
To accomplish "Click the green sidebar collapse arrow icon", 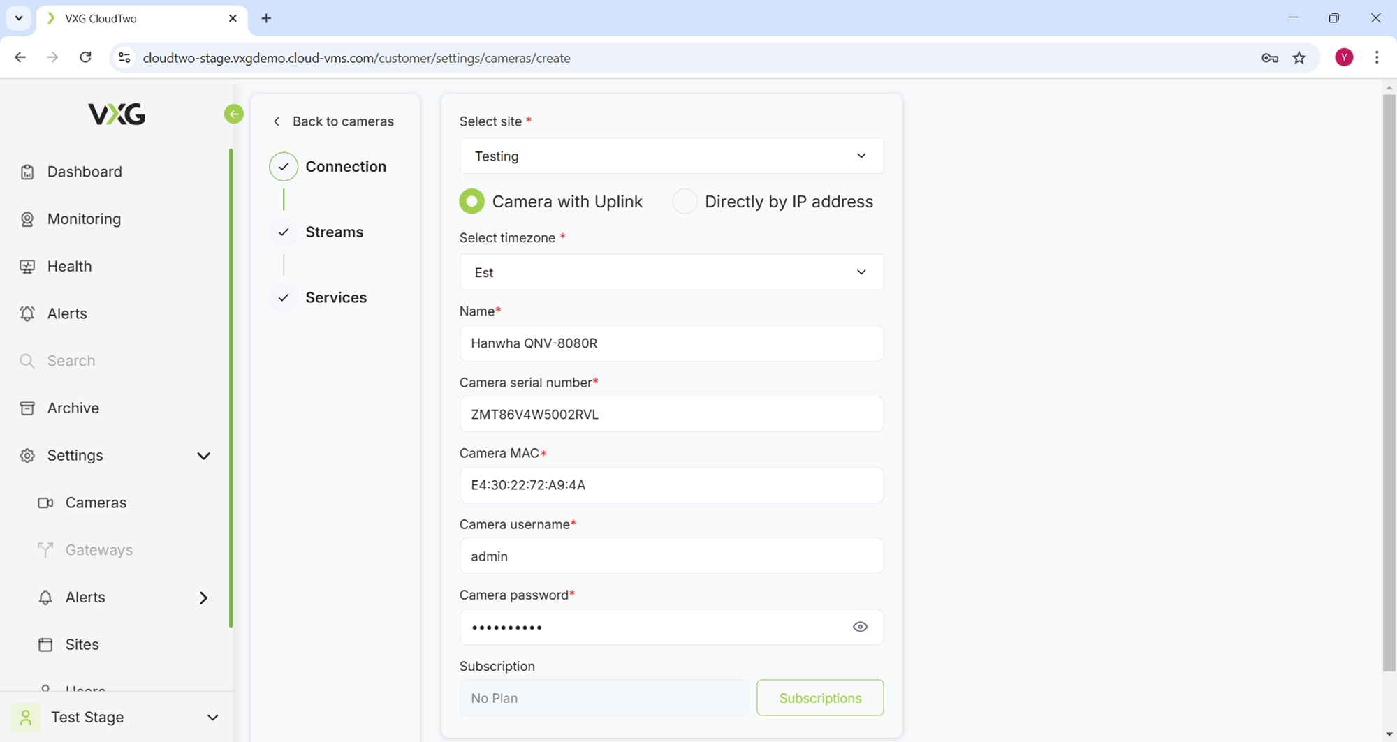I will (234, 114).
